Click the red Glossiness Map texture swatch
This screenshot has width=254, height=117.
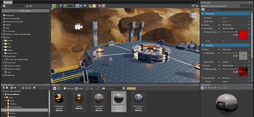pyautogui.click(x=243, y=35)
